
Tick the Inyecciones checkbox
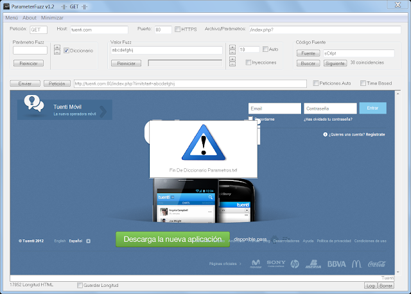(x=249, y=62)
